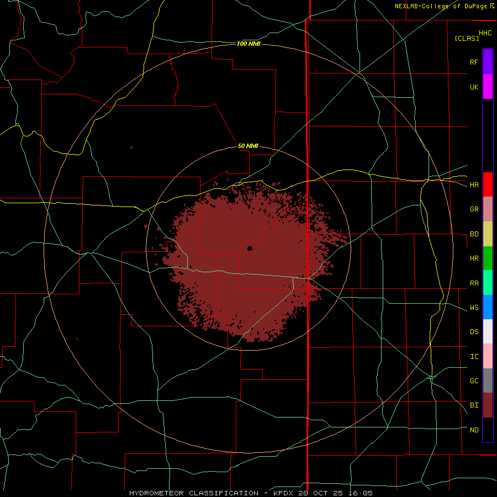The image size is (497, 497).
Task: Click the BI legend label
Action: (x=474, y=405)
